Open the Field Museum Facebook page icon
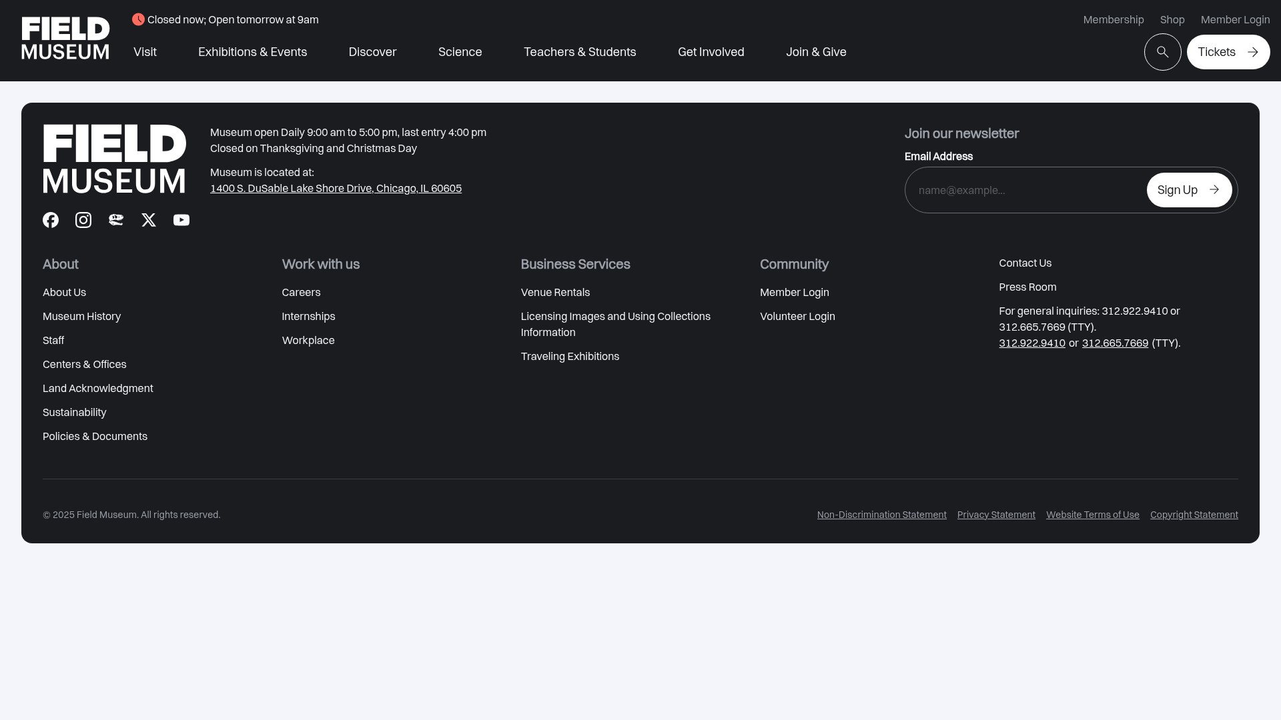1281x720 pixels. point(51,220)
